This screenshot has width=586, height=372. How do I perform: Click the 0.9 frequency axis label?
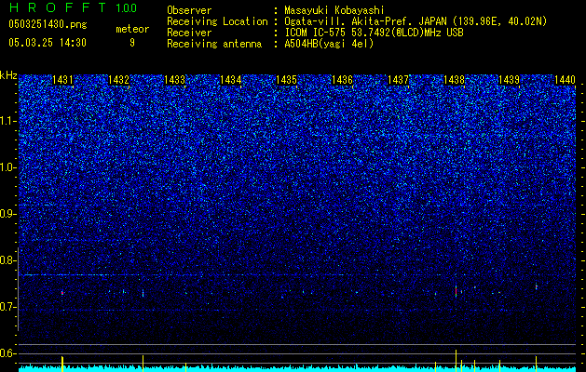pyautogui.click(x=7, y=214)
